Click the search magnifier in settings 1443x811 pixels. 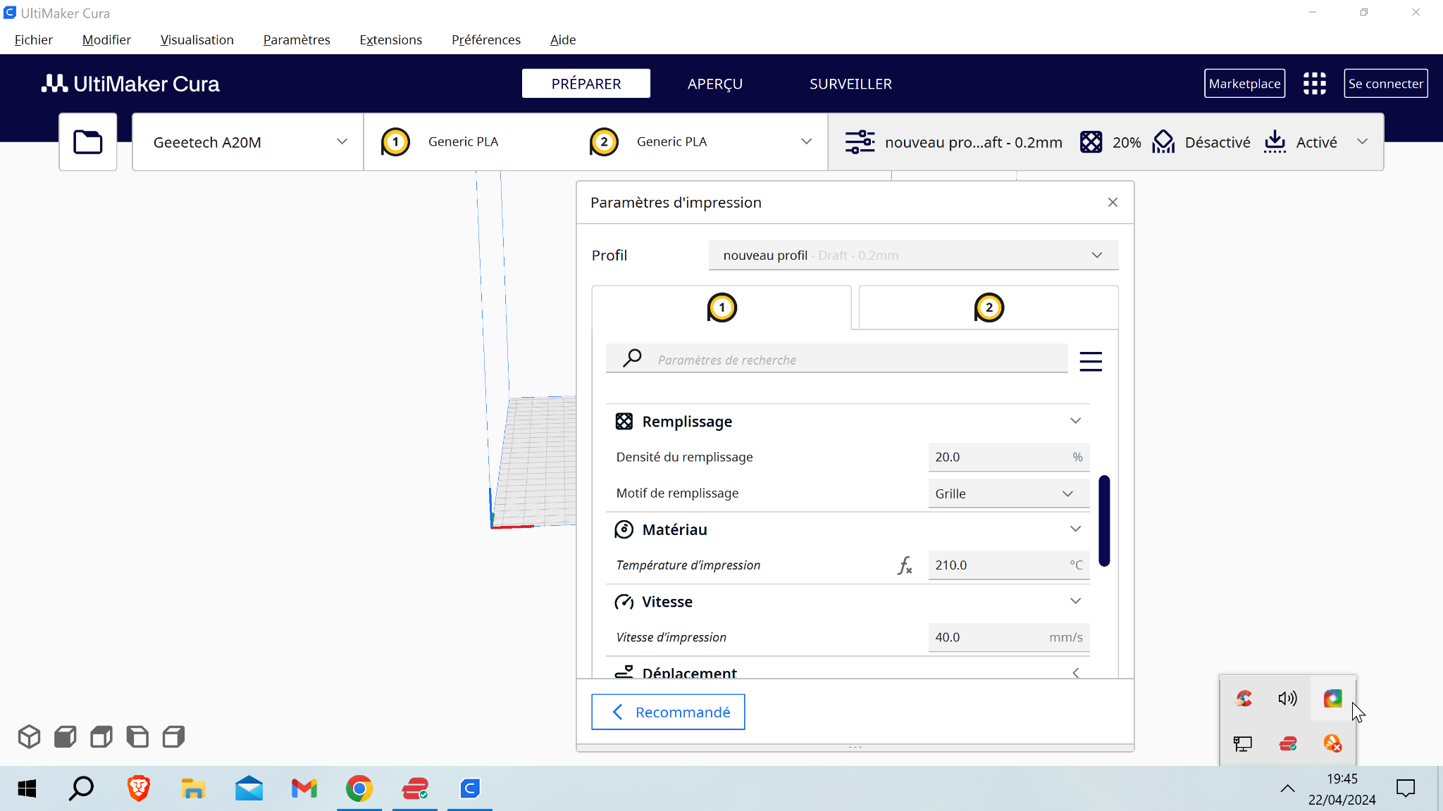tap(632, 359)
